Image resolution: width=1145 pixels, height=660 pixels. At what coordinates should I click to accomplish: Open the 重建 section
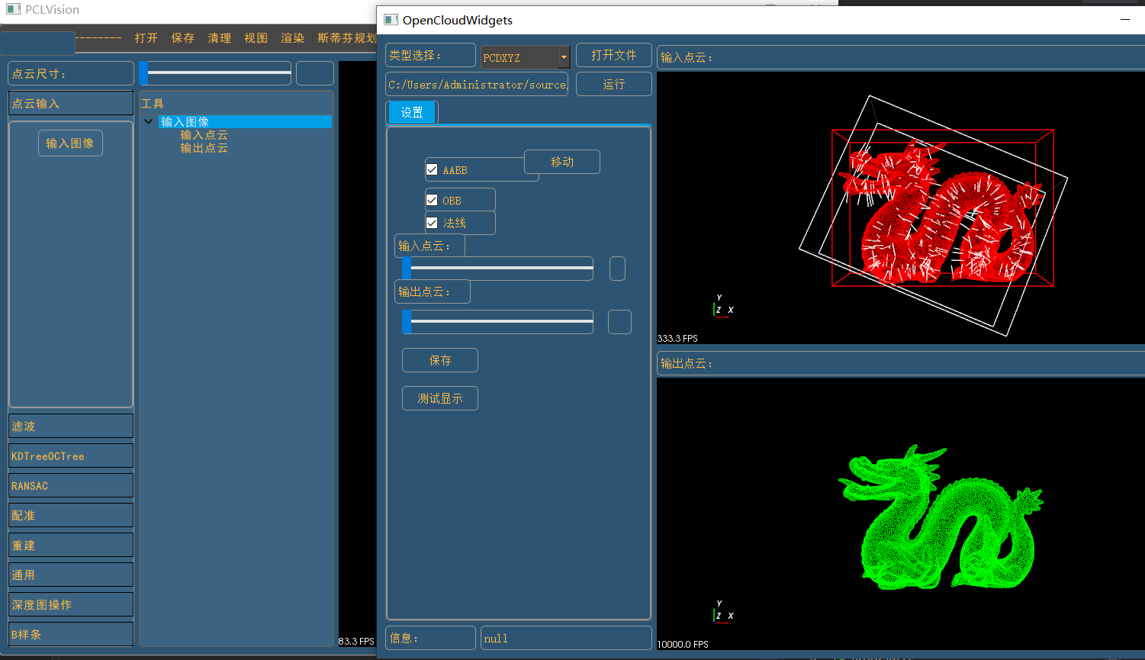71,545
